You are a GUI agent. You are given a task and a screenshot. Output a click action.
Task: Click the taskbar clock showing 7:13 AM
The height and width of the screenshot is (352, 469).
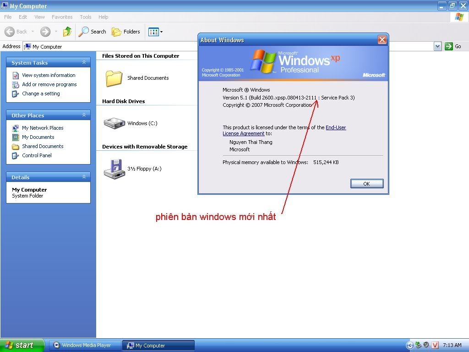click(x=452, y=345)
